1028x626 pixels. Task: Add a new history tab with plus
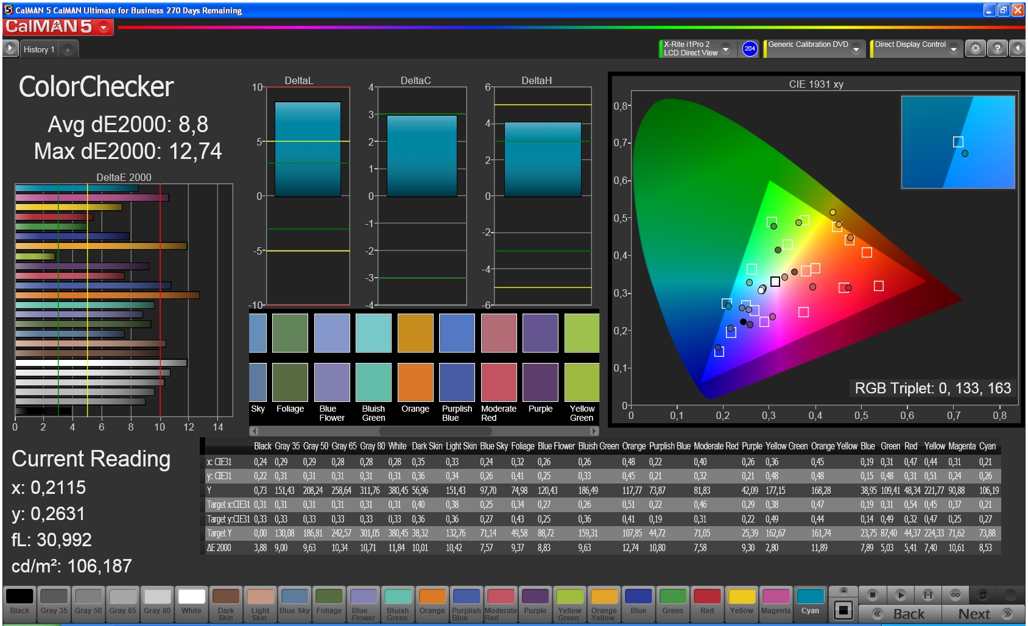pyautogui.click(x=68, y=50)
